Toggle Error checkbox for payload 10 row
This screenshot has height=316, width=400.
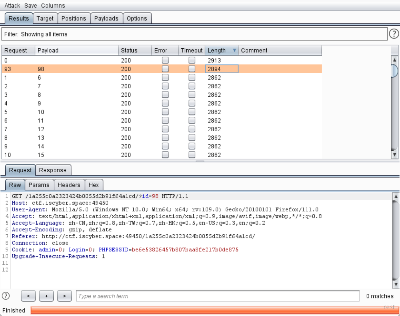pos(165,112)
